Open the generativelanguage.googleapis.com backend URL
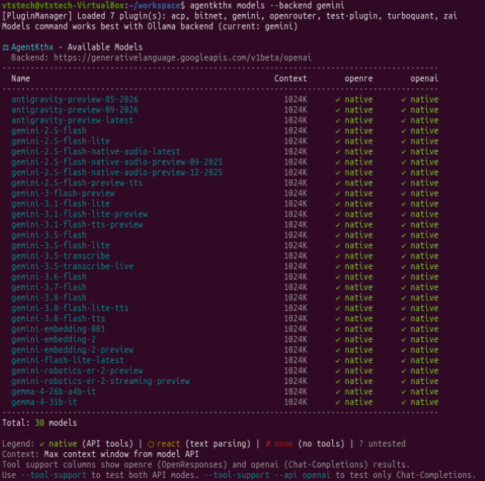Viewport: 485px width, 481px height. coord(183,58)
